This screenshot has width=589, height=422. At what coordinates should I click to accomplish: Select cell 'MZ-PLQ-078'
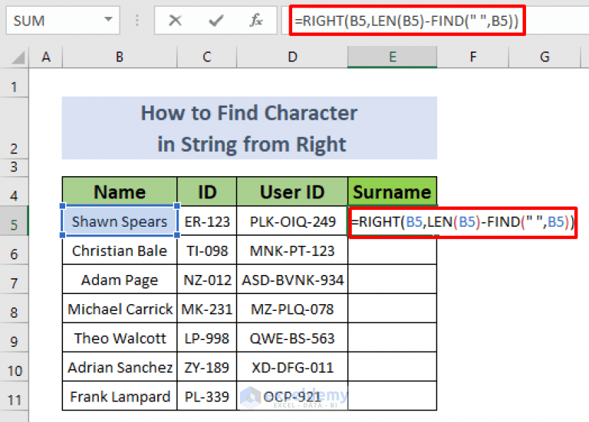pyautogui.click(x=292, y=309)
